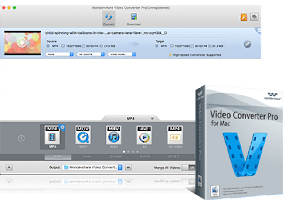
Task: Open the Output folder dropdown
Action: 92,167
